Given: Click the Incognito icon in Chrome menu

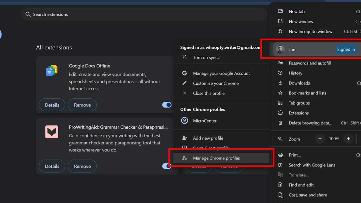Looking at the screenshot, I should [x=280, y=31].
